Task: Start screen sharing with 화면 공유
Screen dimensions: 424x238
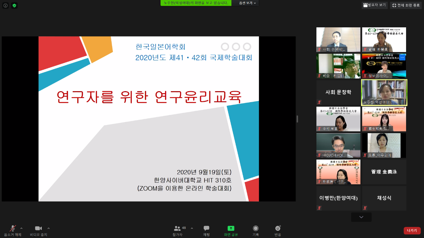Action: [231, 231]
